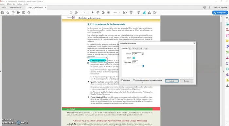Image resolution: width=229 pixels, height=126 pixels.
Task: Click Iniciar sesión
Action: [x=220, y=8]
